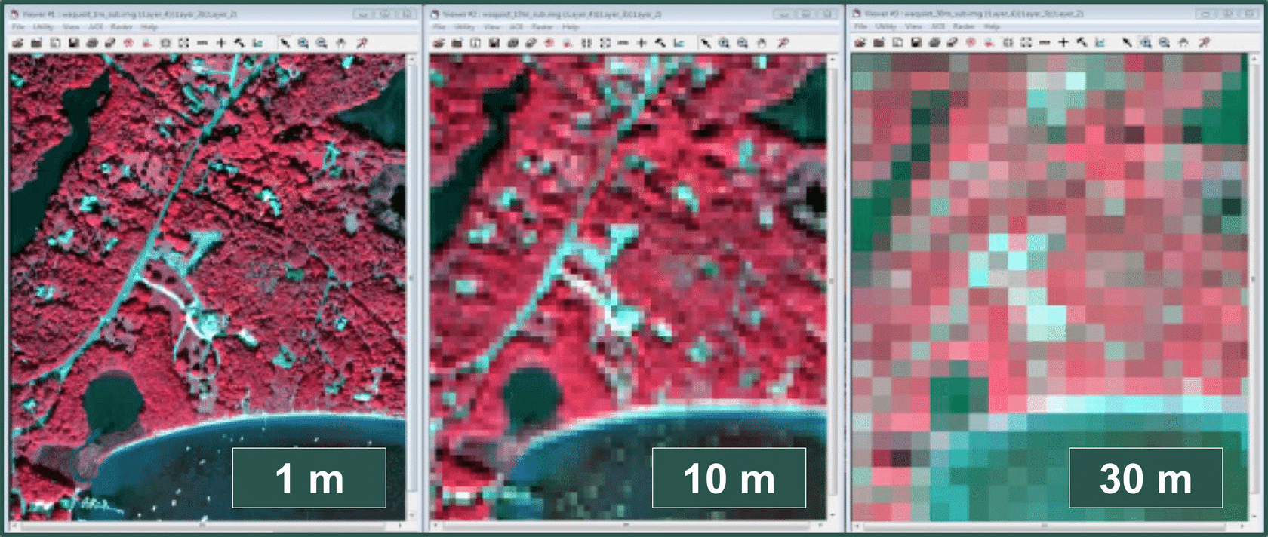Select the magnifier zoom-in tool in Viewer #1

303,43
